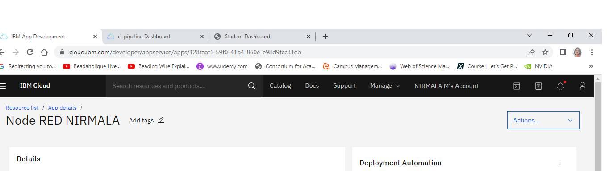Open Chrome profile picture in toolbar
Viewport: 610px width, 171px height.
[x=577, y=52]
